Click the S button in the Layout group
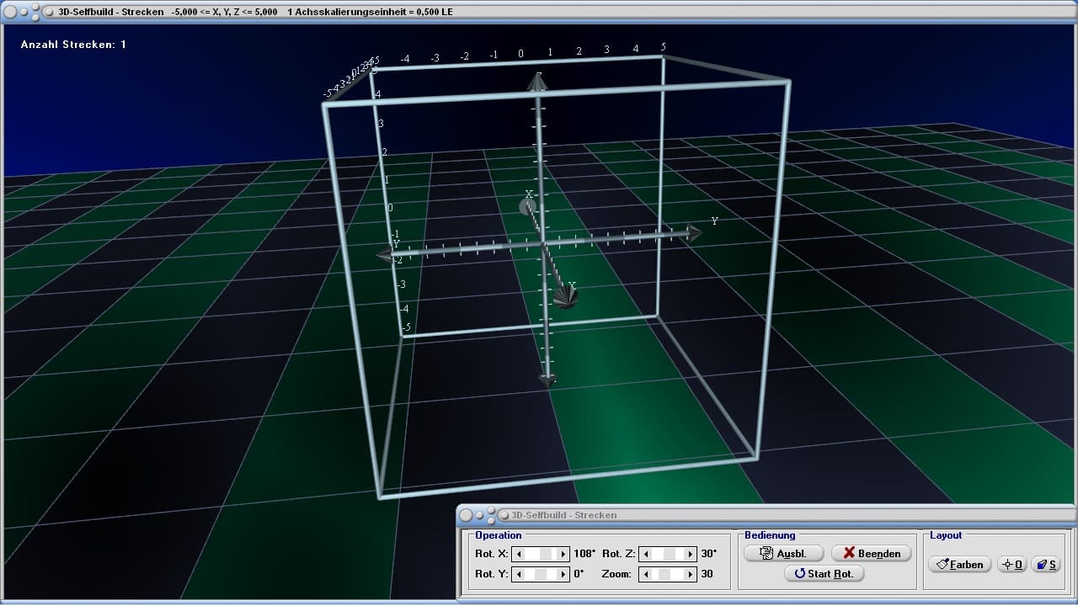Screen dimensions: 1078x606 [x=1047, y=564]
